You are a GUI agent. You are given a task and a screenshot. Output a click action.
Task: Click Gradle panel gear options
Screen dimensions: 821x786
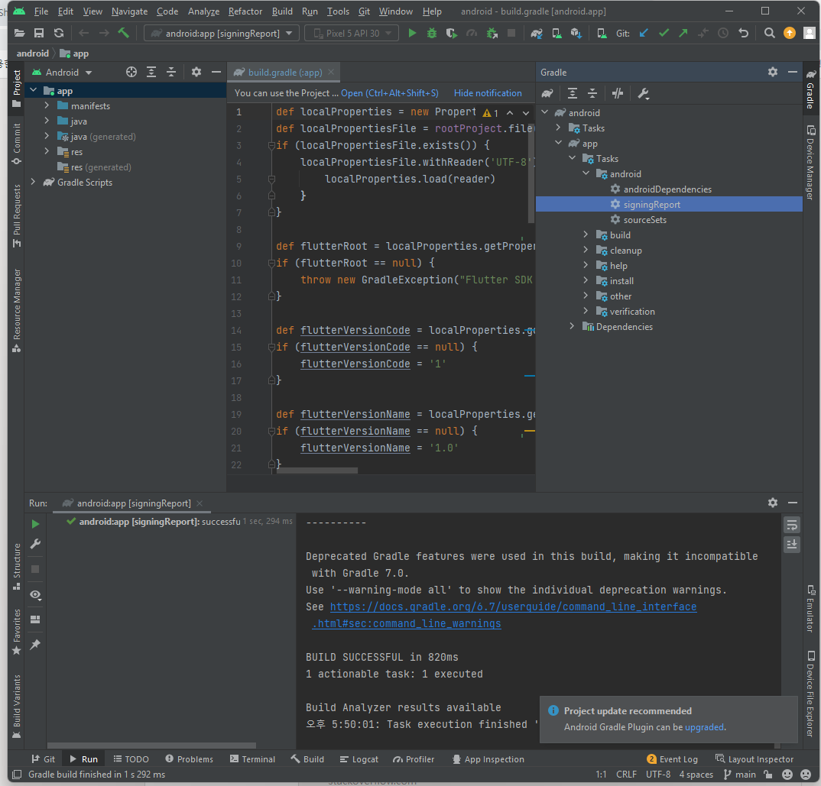pos(773,72)
